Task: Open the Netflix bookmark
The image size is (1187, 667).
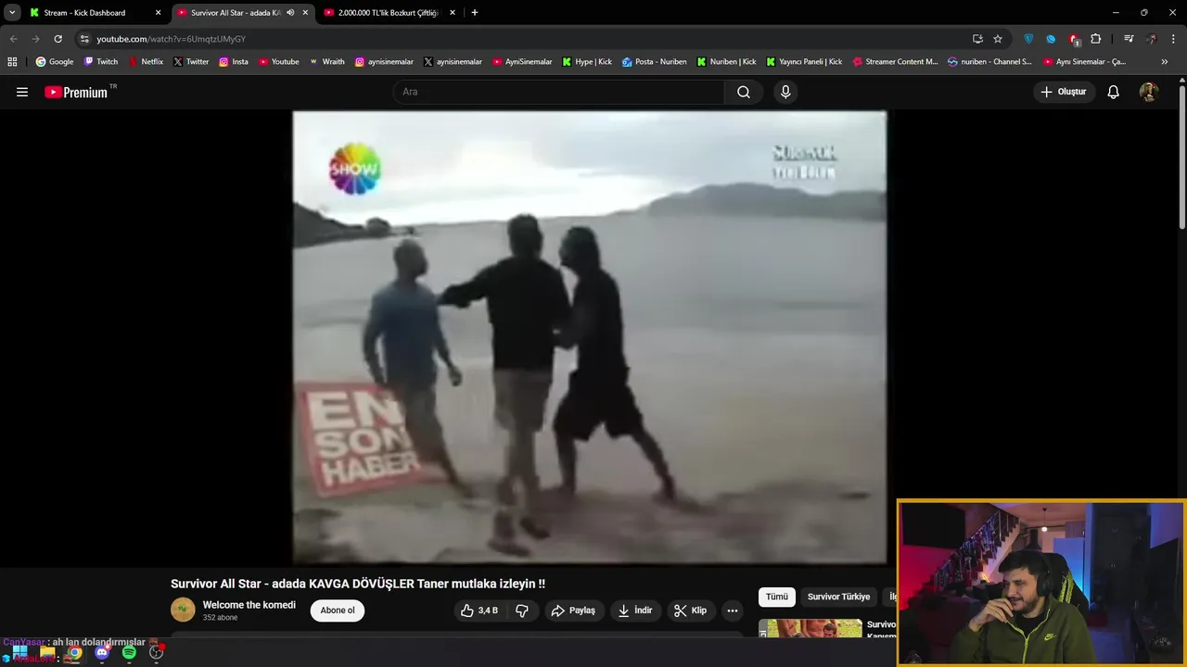Action: click(x=146, y=62)
